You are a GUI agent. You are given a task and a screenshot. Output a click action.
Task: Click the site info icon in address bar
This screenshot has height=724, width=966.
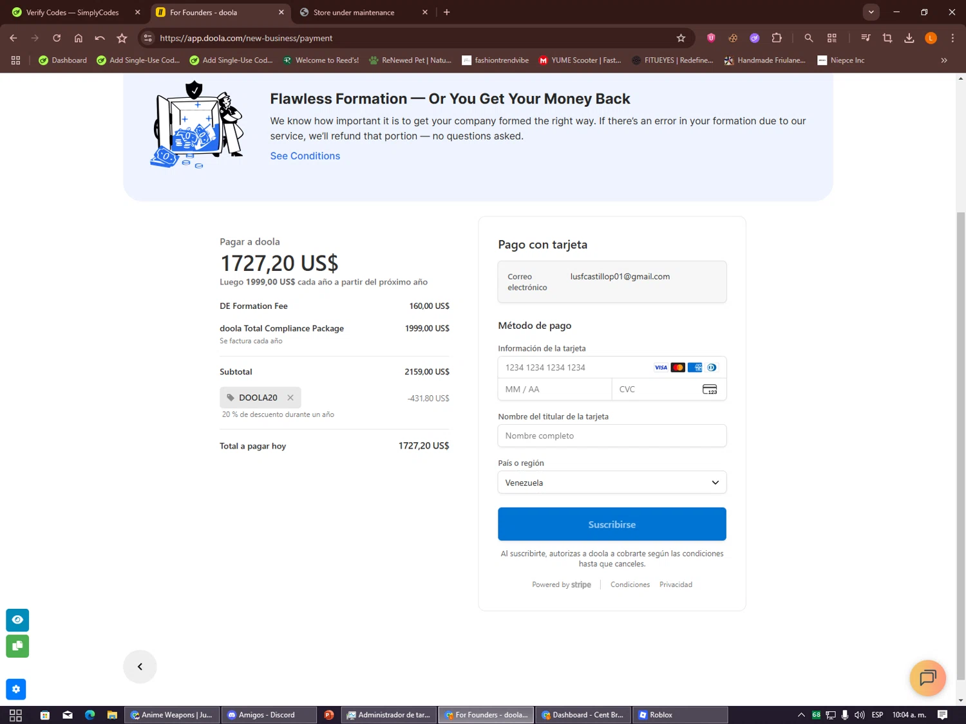point(148,38)
